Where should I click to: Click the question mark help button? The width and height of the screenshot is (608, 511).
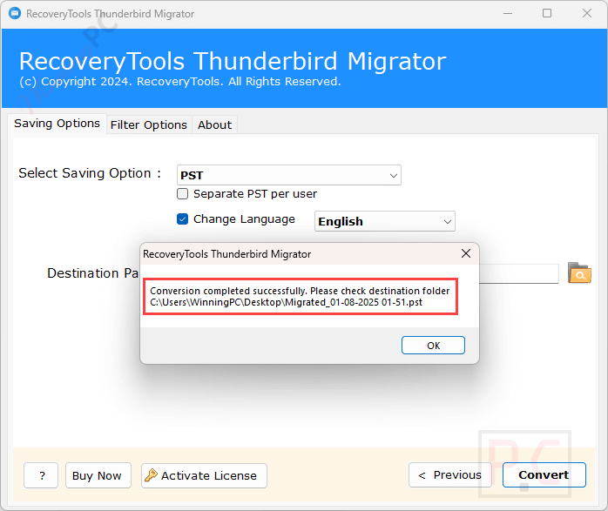[41, 475]
